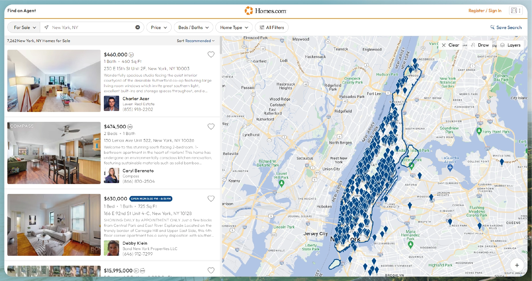
Task: Click Register / Sign In link
Action: point(485,11)
